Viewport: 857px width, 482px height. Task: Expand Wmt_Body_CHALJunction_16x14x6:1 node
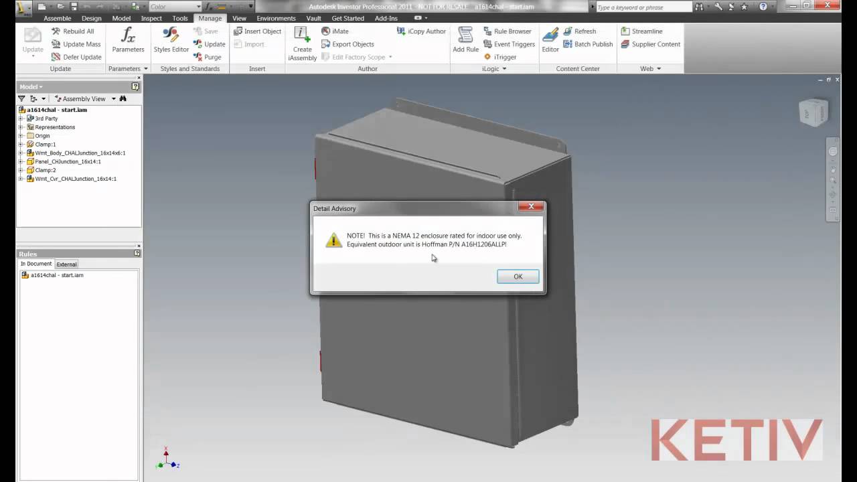pyautogui.click(x=21, y=153)
